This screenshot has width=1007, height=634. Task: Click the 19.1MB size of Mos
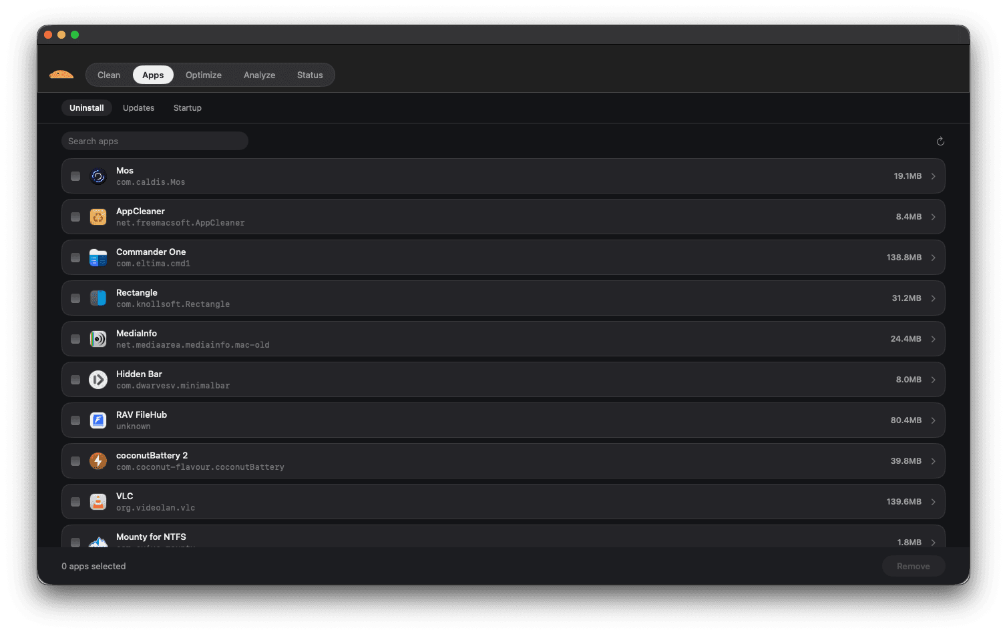click(908, 176)
